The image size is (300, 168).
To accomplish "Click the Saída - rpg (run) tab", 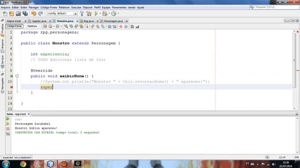I will [x=16, y=114].
